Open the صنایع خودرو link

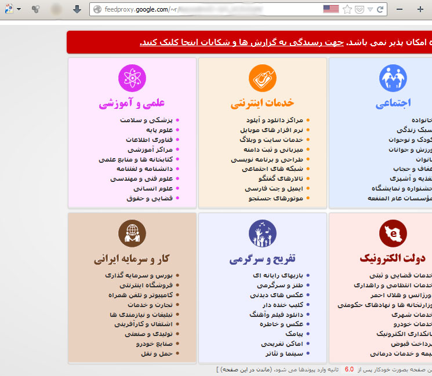click(x=154, y=344)
